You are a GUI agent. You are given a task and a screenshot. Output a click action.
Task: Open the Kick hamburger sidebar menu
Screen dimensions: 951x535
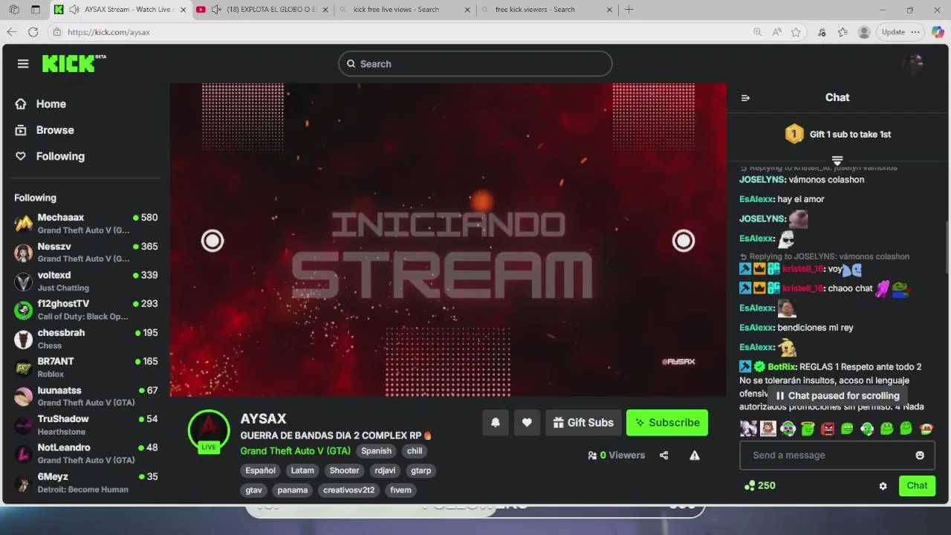click(23, 64)
